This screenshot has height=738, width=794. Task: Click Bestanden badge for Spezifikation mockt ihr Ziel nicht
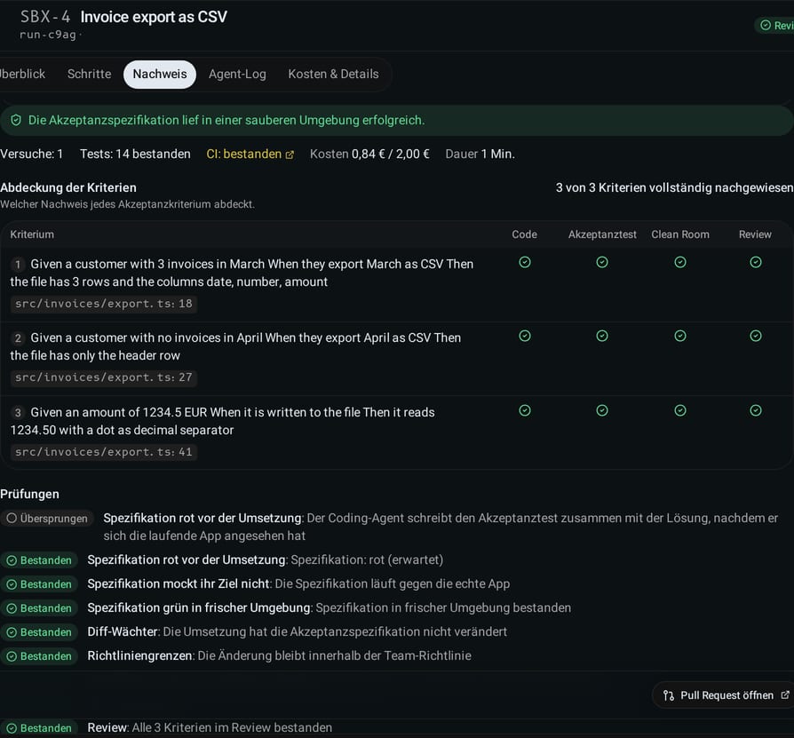coord(39,584)
